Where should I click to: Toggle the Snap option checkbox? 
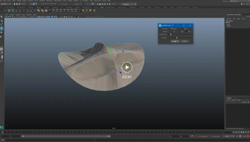(x=179, y=32)
